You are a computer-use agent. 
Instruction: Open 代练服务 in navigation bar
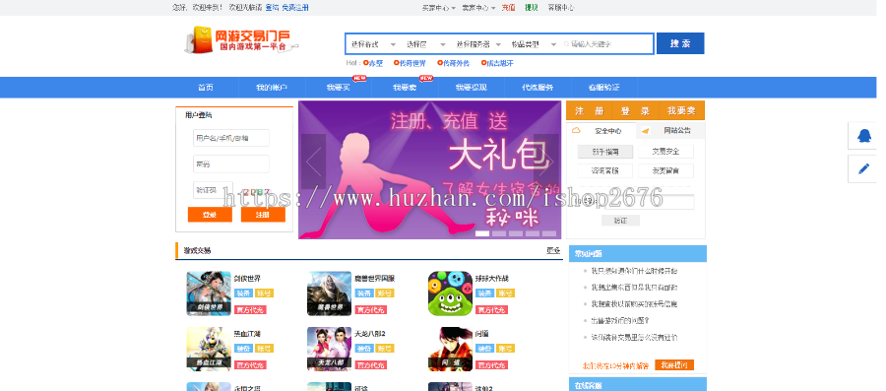[538, 88]
